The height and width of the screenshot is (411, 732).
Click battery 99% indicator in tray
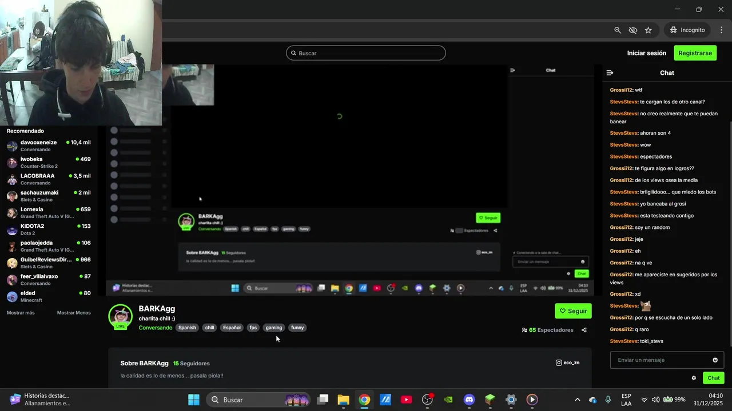tap(675, 400)
